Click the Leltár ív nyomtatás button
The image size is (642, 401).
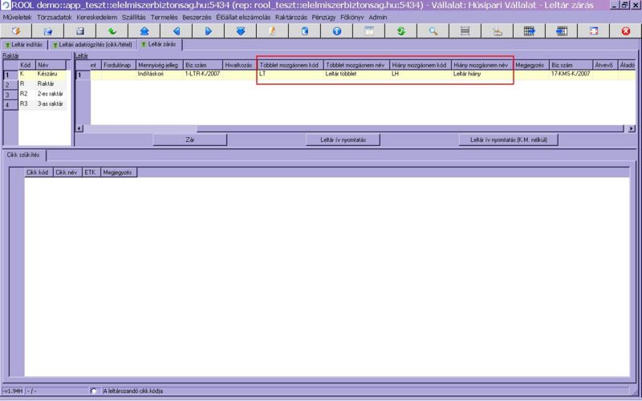(343, 139)
